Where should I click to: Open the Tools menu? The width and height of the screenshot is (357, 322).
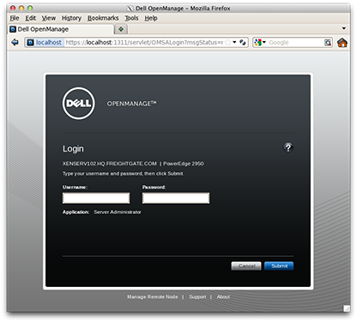click(131, 18)
